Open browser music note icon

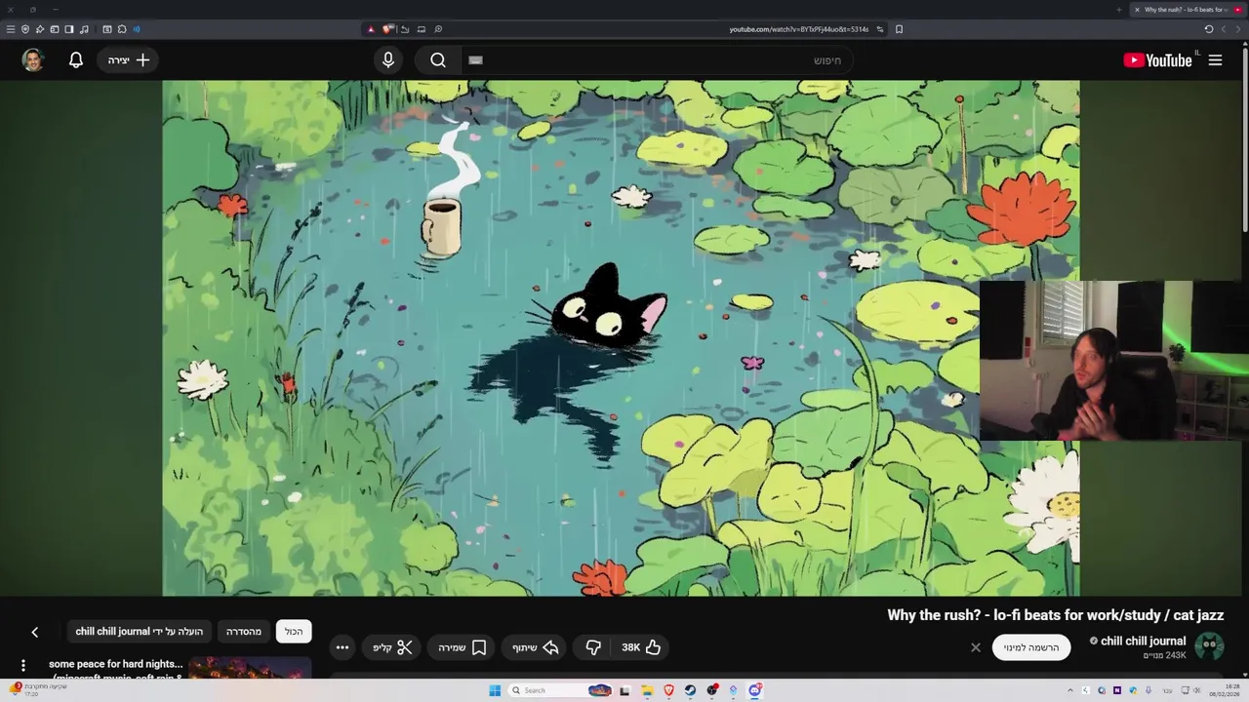pos(84,29)
